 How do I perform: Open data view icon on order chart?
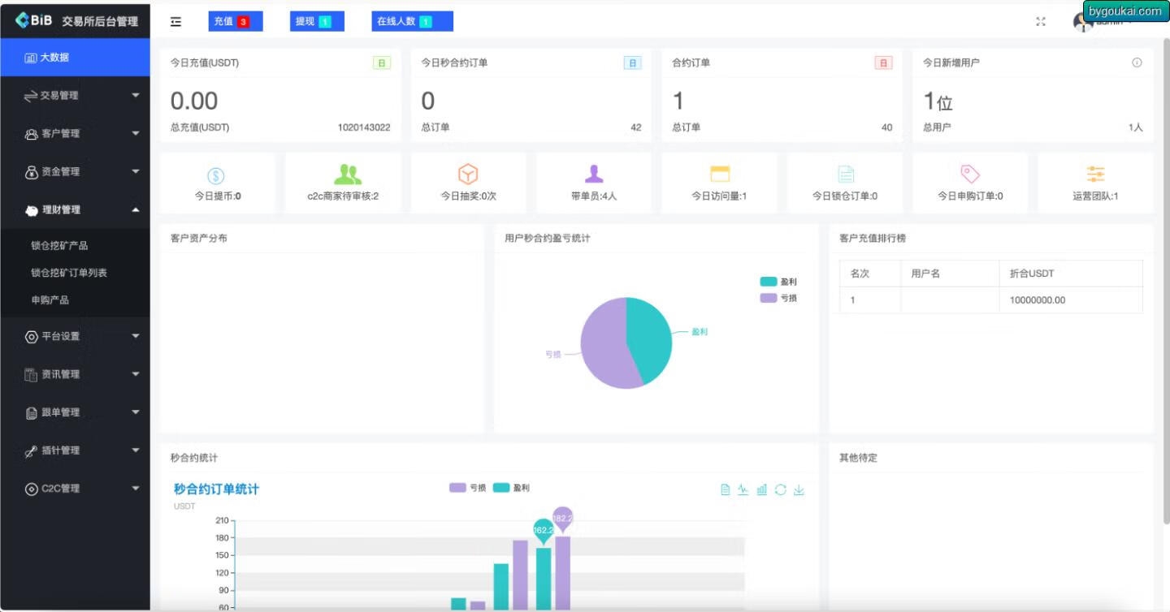(x=726, y=489)
